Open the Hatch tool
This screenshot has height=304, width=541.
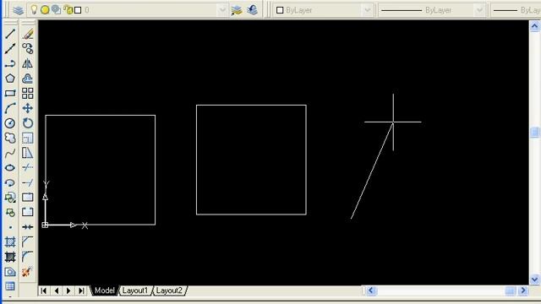(x=10, y=242)
